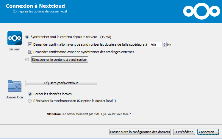Select 'Synchroniser tout le contenu depuis le serveur'
Image resolution: width=222 pixels, height=139 pixels.
27,37
